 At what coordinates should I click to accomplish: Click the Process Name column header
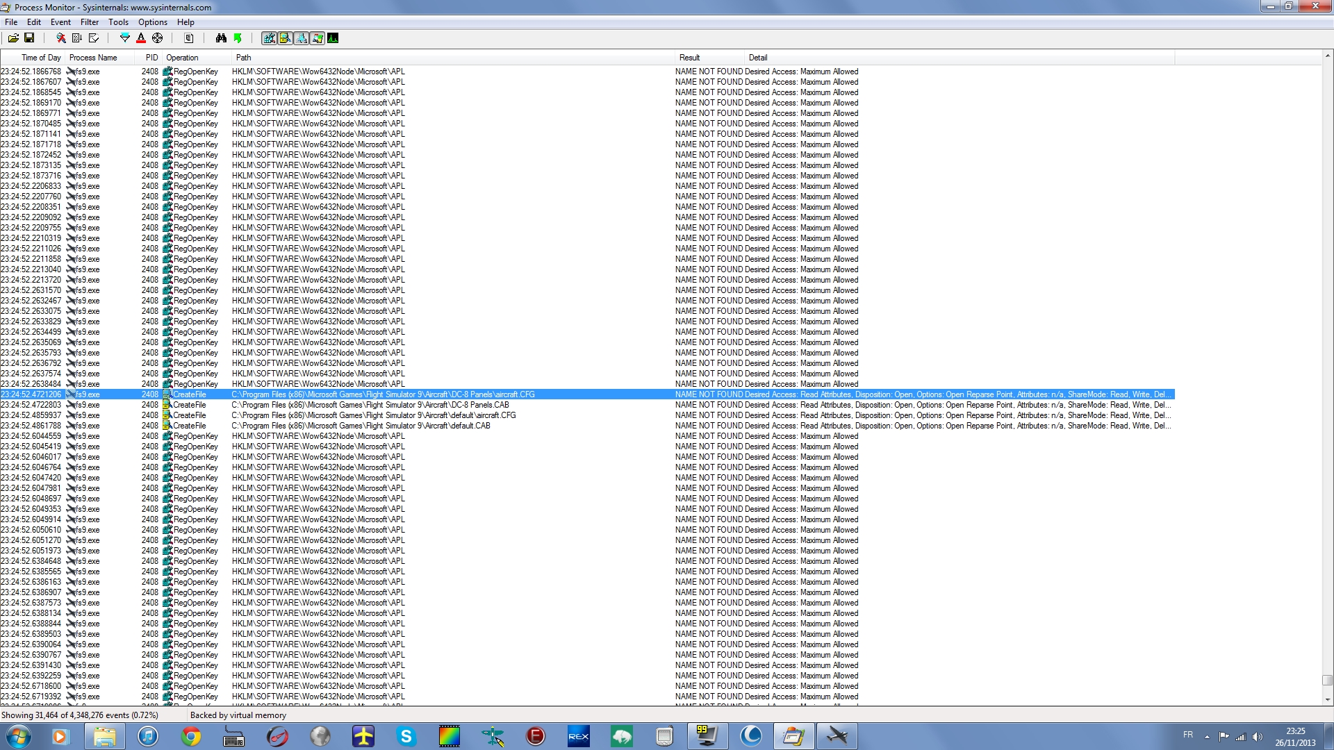(x=100, y=58)
